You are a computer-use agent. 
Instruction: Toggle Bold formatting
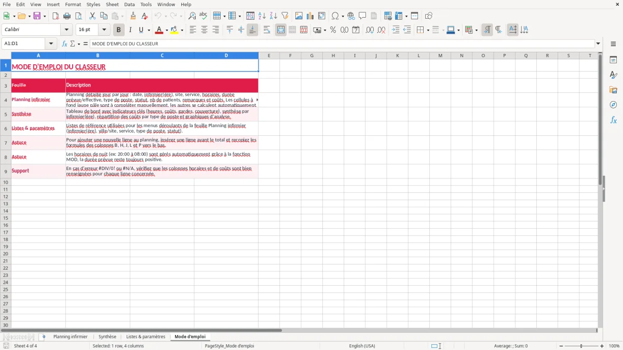tap(119, 30)
